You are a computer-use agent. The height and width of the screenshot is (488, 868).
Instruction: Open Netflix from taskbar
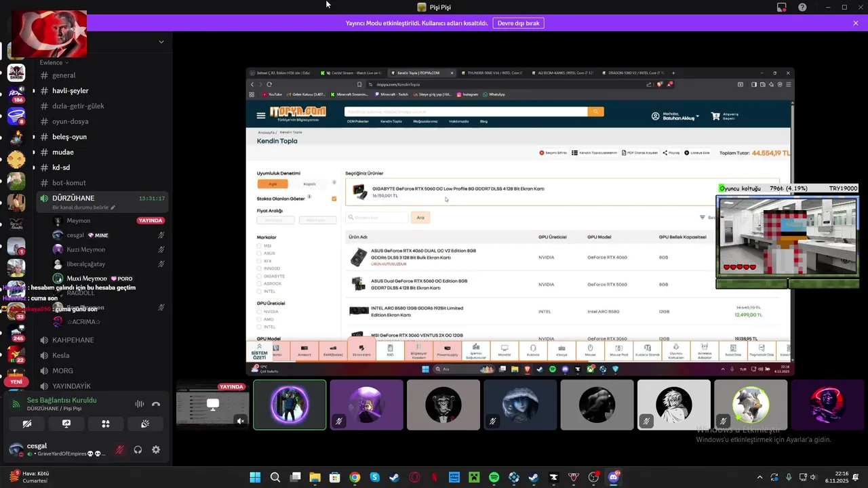click(434, 477)
